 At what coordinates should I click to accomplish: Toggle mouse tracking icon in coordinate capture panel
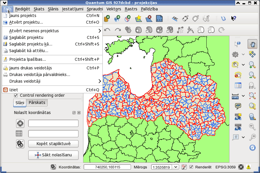point(20,144)
